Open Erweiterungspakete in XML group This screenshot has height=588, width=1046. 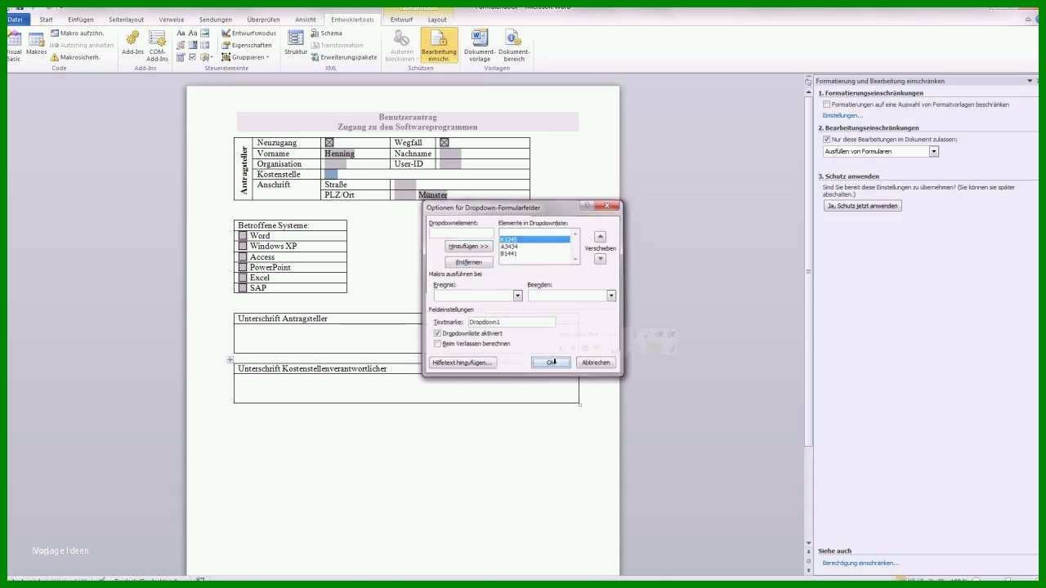(x=344, y=57)
